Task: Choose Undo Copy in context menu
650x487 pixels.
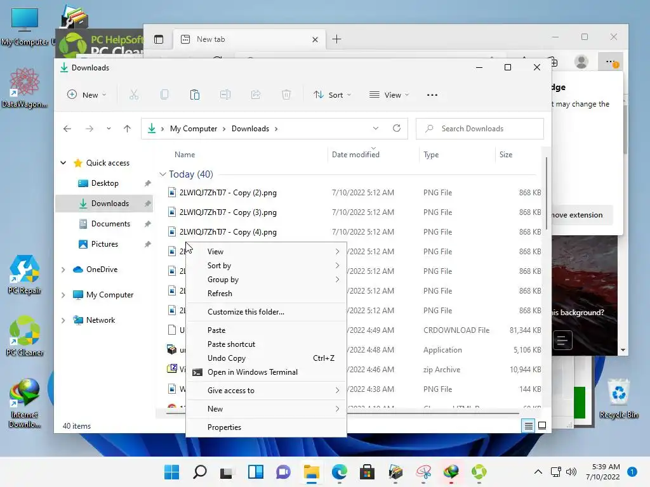Action: pos(266,358)
